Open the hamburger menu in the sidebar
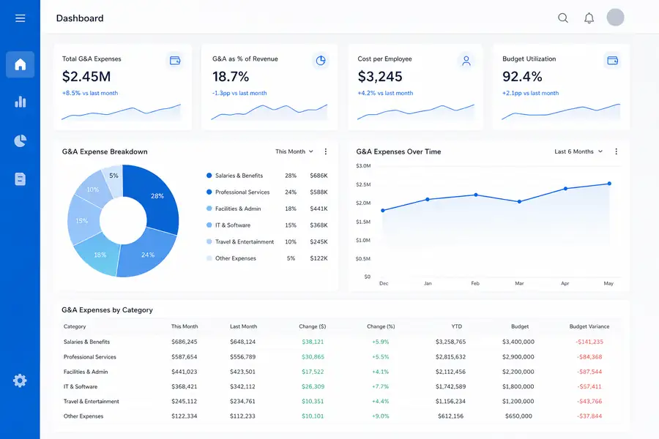The image size is (659, 439). (21, 18)
